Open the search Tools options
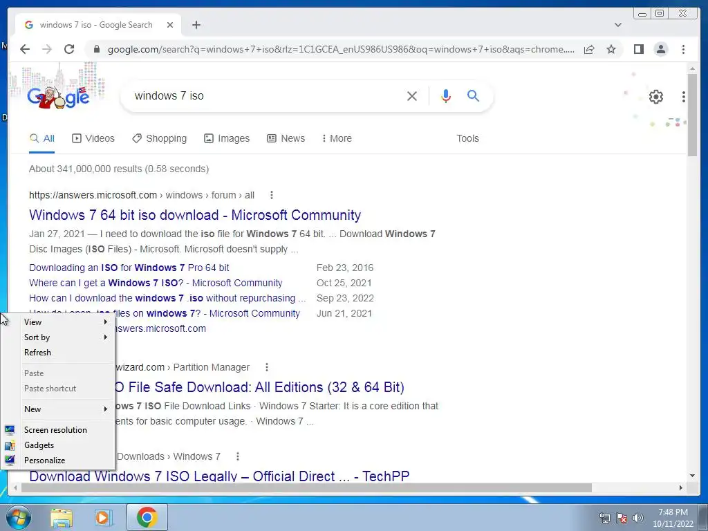The height and width of the screenshot is (531, 708). click(467, 138)
